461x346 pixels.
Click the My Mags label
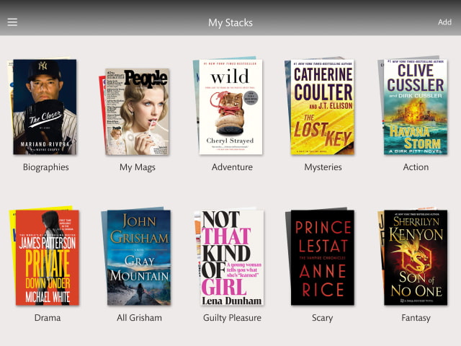(x=137, y=167)
